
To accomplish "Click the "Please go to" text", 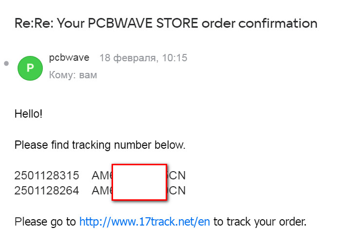I will click(x=45, y=222).
